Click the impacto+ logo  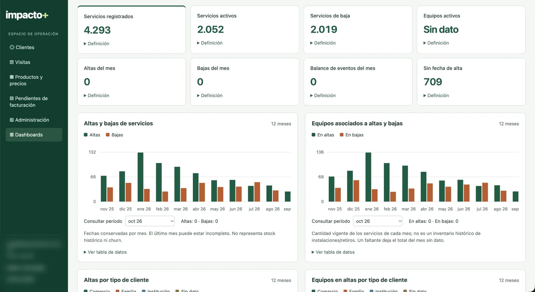click(x=27, y=15)
